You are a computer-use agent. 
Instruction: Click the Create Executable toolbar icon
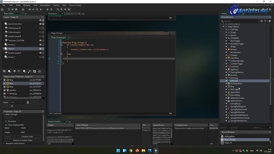coord(23,9)
